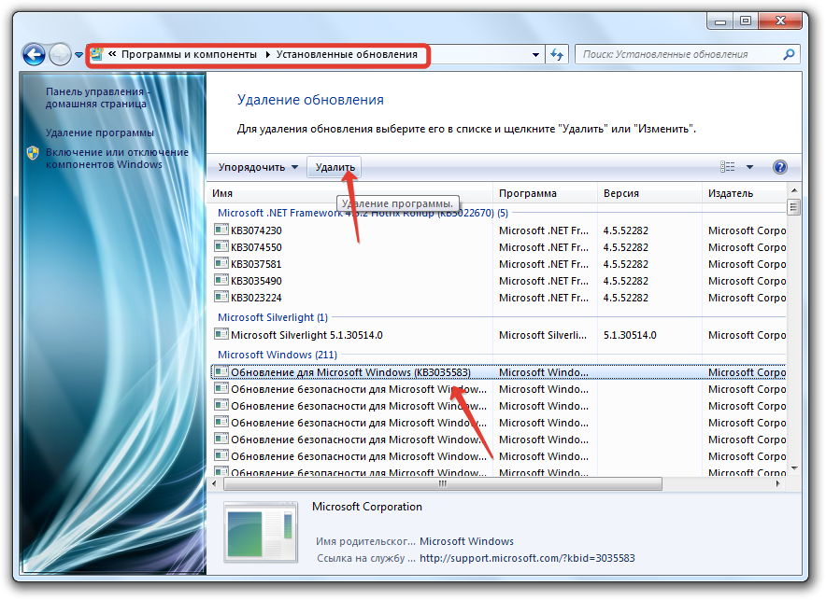
Task: Click the icon next to KB3037581
Action: (x=221, y=263)
